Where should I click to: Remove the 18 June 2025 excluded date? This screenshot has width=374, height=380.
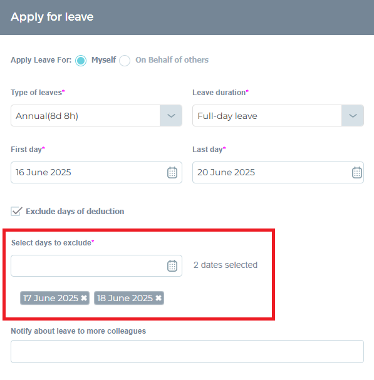[x=158, y=298]
